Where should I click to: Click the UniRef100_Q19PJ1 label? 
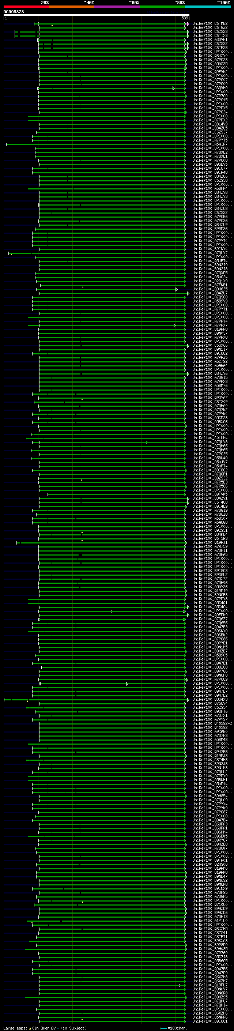(210, 542)
